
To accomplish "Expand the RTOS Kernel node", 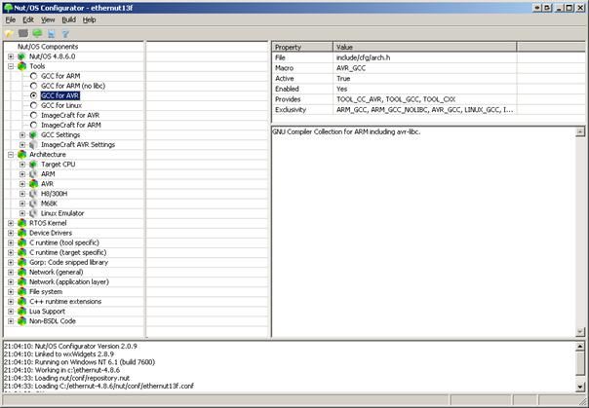I will 11,223.
